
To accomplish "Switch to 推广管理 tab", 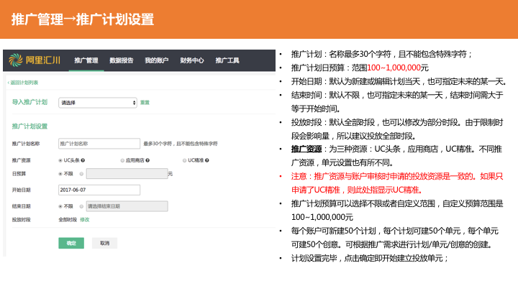I will [x=86, y=60].
